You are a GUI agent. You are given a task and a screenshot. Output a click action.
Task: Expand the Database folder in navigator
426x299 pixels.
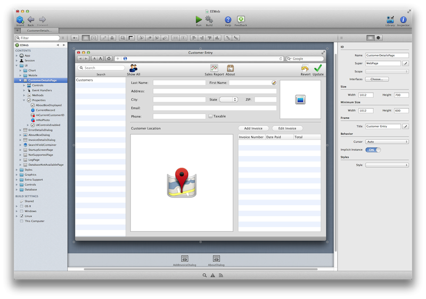(x=17, y=189)
